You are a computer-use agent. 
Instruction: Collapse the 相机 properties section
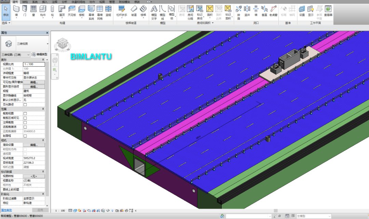43,140
